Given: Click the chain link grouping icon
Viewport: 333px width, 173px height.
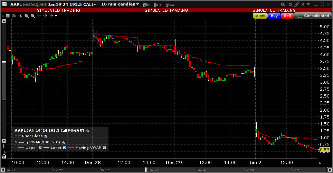Looking at the screenshot, I should pos(296,4).
